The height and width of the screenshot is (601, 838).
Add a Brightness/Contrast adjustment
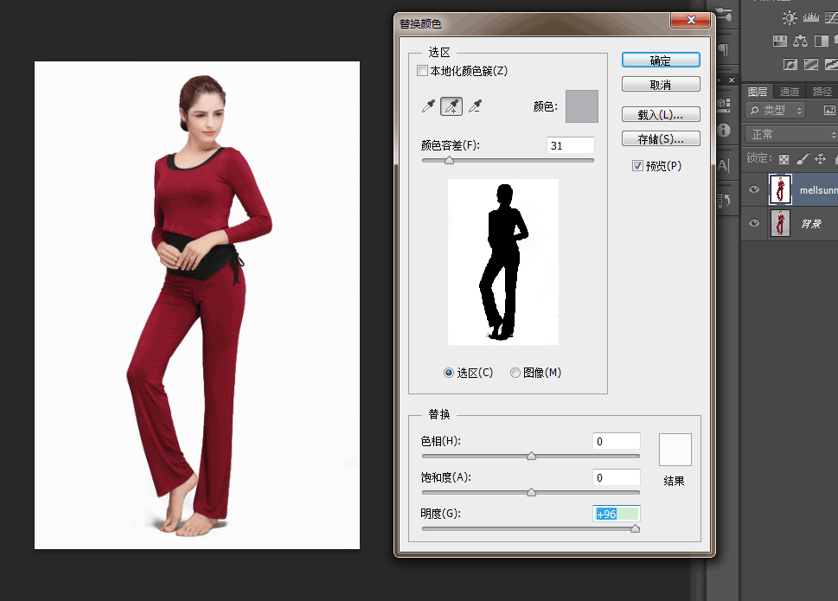pyautogui.click(x=789, y=17)
